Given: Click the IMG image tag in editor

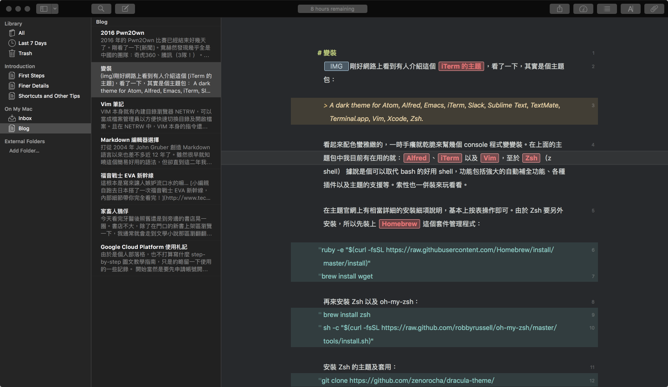Looking at the screenshot, I should pos(336,66).
